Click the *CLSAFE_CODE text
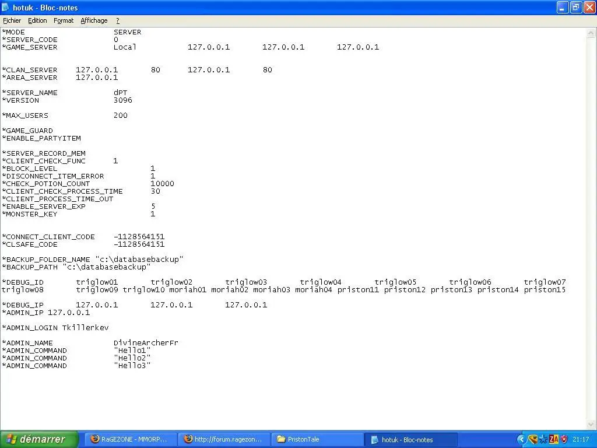This screenshot has width=597, height=448. click(x=30, y=244)
